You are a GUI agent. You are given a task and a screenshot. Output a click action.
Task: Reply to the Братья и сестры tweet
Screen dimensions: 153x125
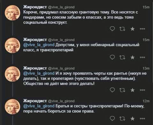(112, 118)
